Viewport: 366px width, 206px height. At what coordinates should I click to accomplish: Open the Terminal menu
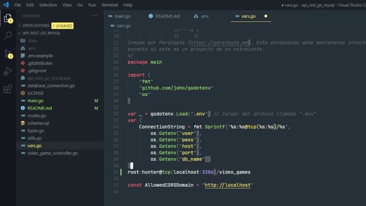[x=109, y=5]
